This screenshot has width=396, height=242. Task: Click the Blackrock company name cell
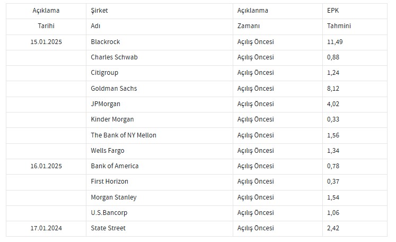[106, 41]
